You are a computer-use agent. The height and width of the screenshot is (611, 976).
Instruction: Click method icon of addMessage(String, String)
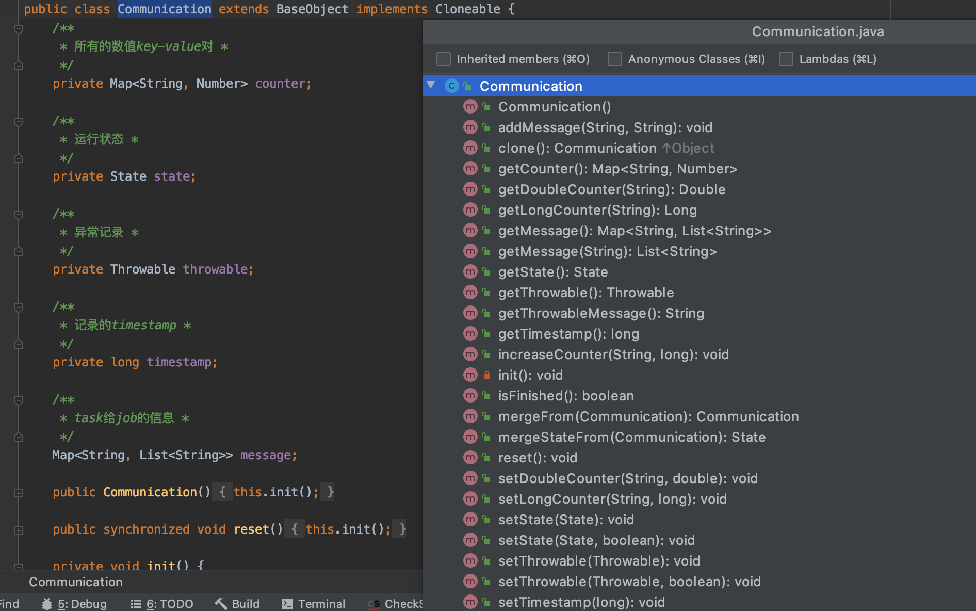470,127
